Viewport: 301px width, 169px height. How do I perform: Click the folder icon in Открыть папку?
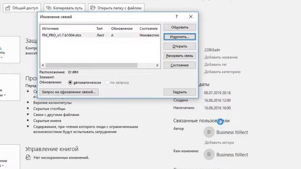93,8
